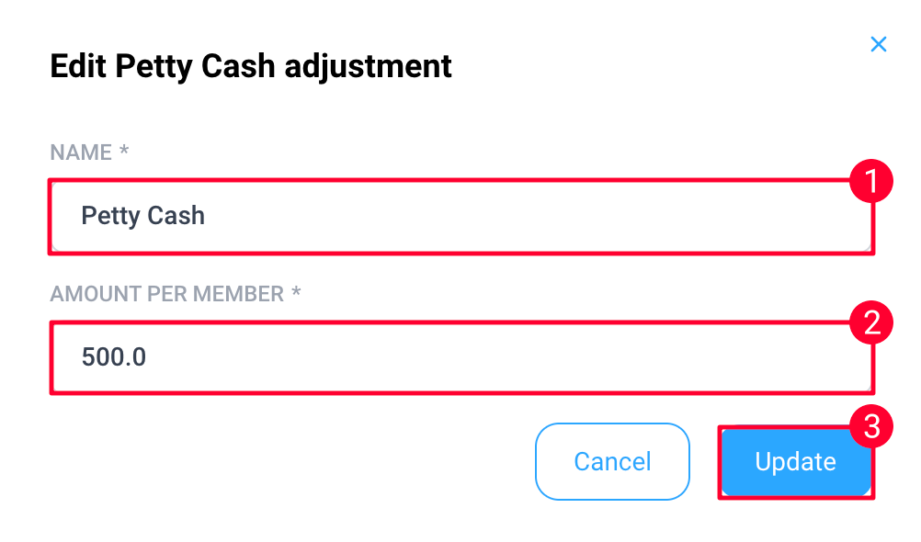Click the red step badge numbered 2

point(871,322)
